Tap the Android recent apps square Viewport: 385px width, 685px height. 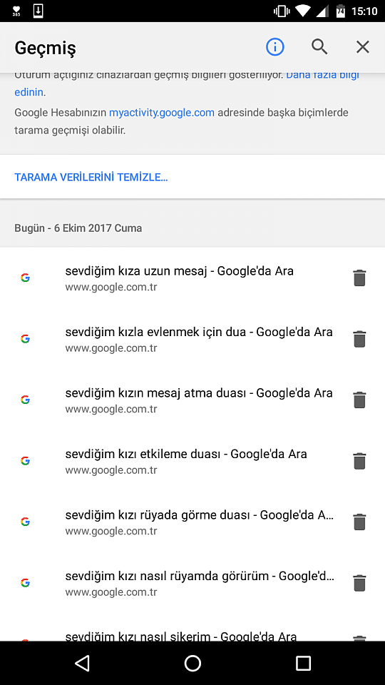pyautogui.click(x=303, y=663)
